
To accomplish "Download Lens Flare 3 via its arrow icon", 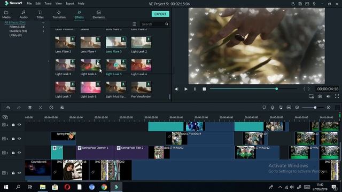I will [x=73, y=39].
